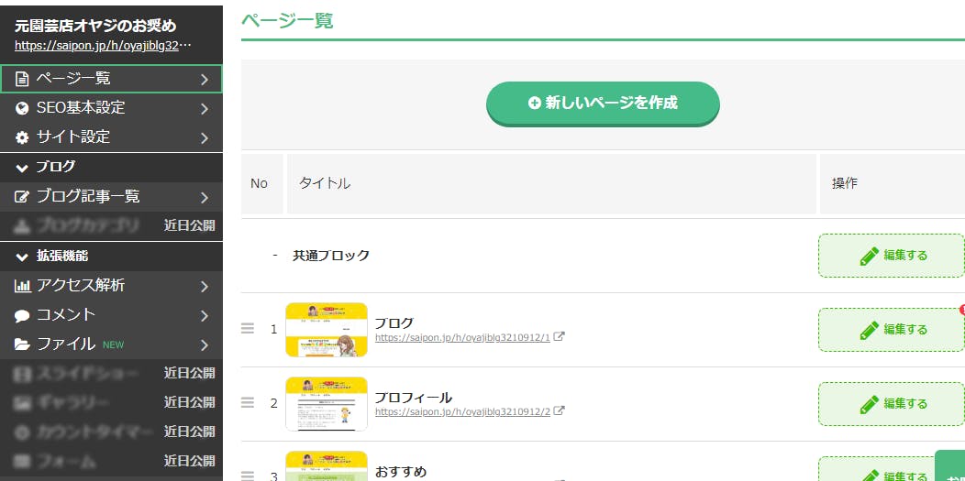Open external link icon beside ブログ URL
965x481 pixels.
coord(560,337)
